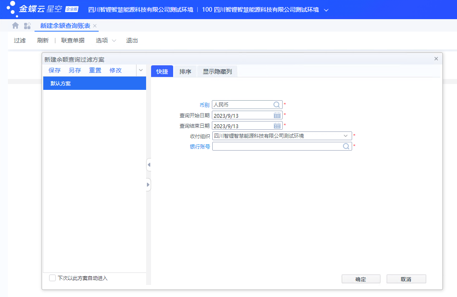Select 默认方案 in the scheme list

tap(94, 83)
